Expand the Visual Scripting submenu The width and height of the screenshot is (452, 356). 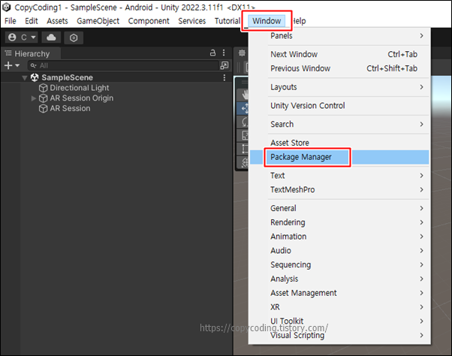(x=339, y=335)
